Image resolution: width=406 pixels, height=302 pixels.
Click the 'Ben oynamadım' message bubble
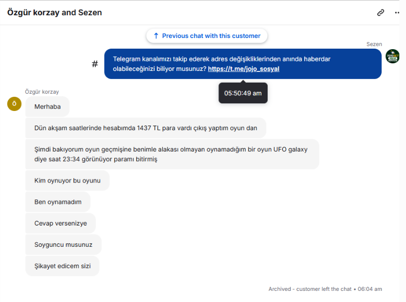[x=58, y=202]
